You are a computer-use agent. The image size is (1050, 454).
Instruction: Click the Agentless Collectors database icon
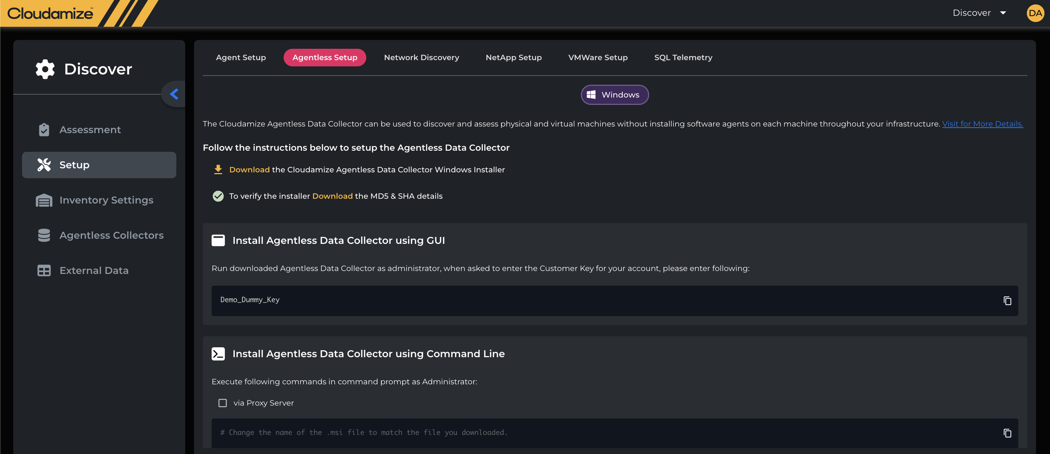[44, 235]
